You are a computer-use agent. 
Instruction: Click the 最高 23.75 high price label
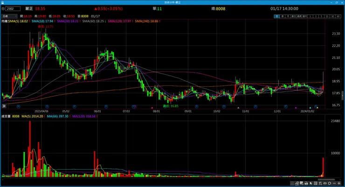click(46, 27)
